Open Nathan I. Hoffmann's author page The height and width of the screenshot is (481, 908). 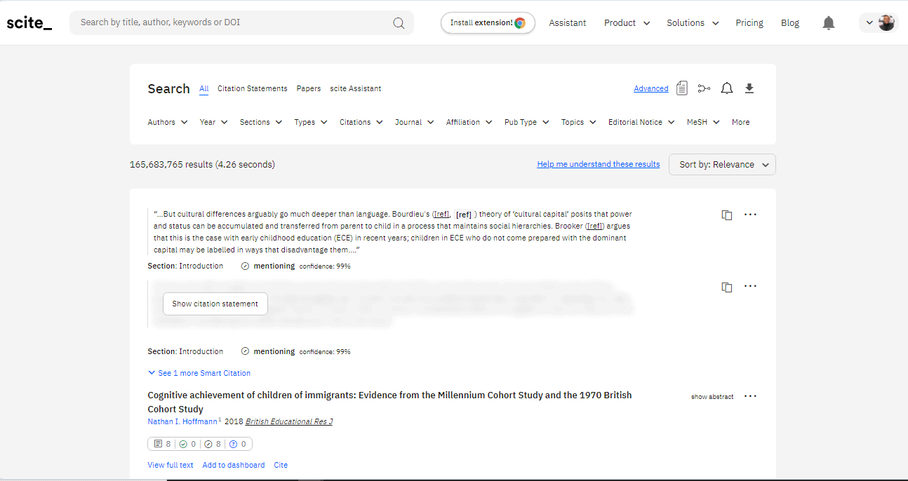coord(182,421)
